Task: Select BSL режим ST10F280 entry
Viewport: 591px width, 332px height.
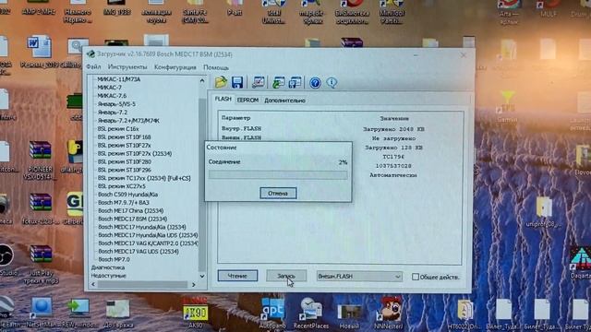Action: click(124, 162)
